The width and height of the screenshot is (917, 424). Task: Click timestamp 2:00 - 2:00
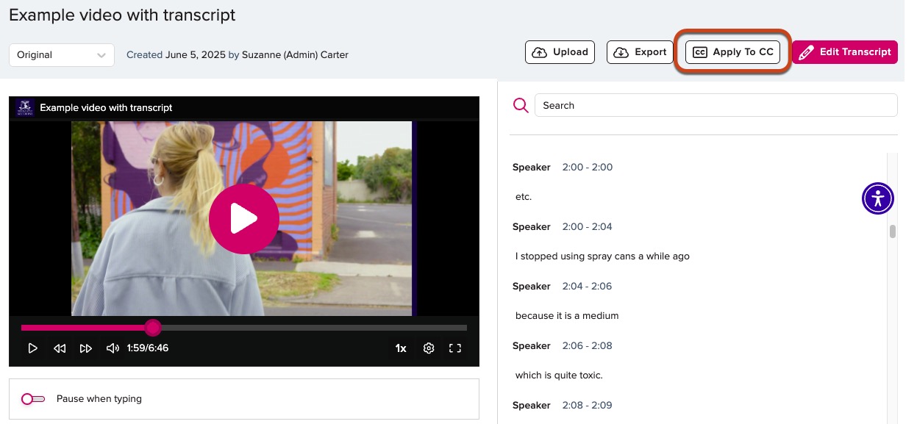point(587,168)
